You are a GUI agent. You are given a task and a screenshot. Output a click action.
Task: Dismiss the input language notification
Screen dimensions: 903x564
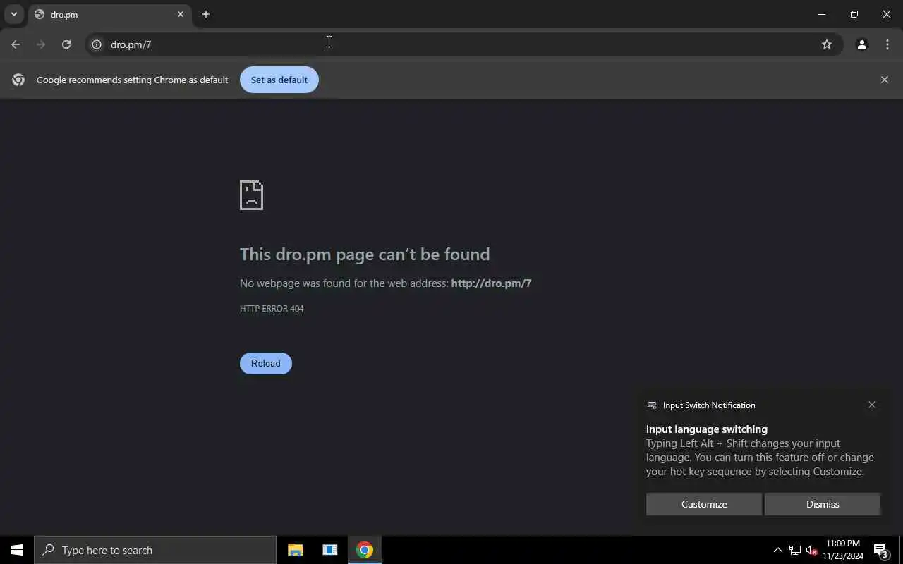click(823, 504)
